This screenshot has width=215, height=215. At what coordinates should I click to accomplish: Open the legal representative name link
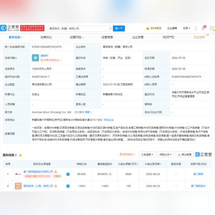(44, 56)
